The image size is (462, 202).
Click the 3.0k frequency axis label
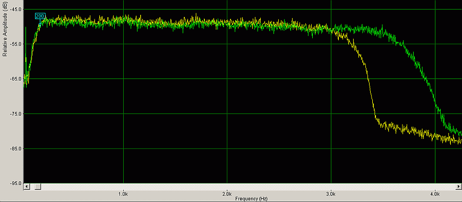coord(331,194)
